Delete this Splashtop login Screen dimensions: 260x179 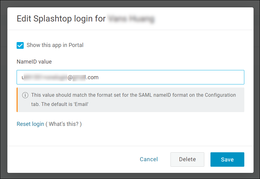(187, 159)
